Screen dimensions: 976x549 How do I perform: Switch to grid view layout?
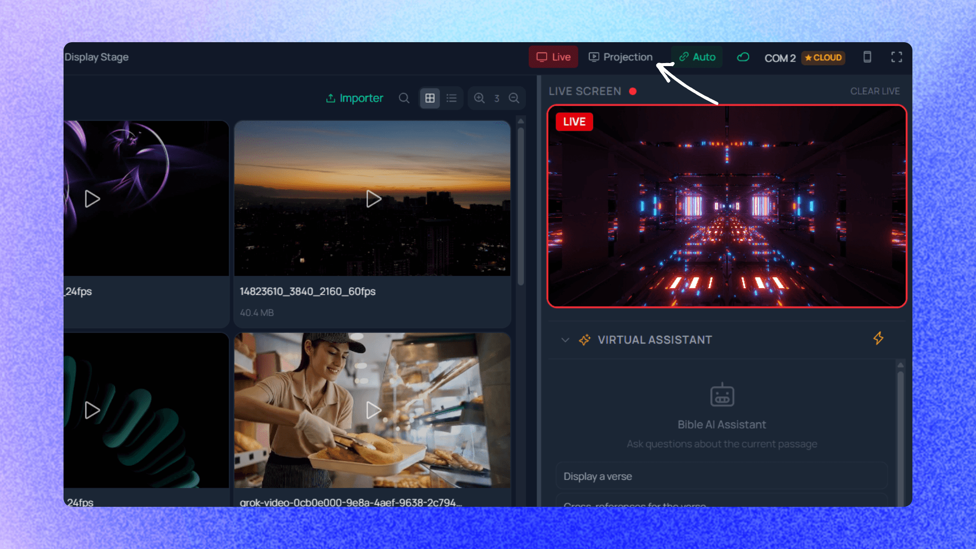(x=430, y=98)
